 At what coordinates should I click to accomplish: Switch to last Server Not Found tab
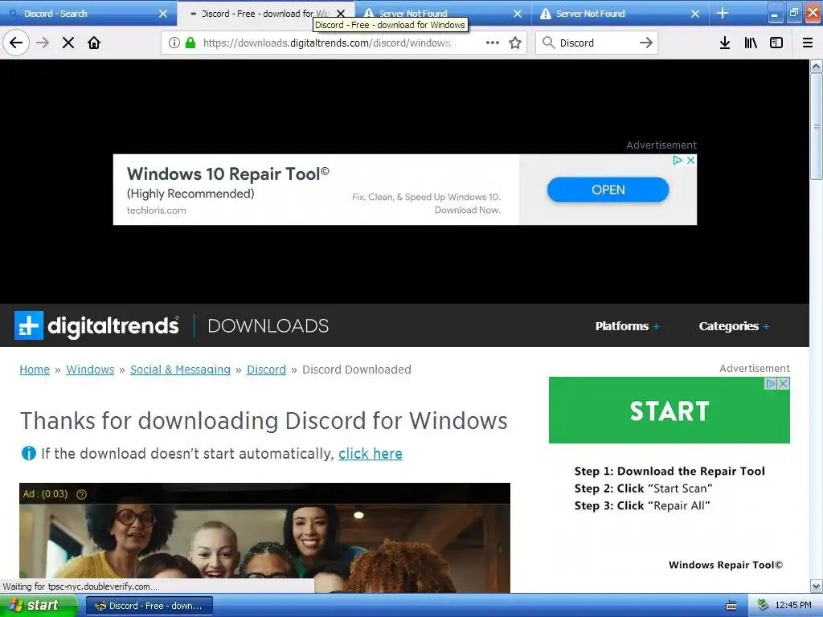pos(620,14)
